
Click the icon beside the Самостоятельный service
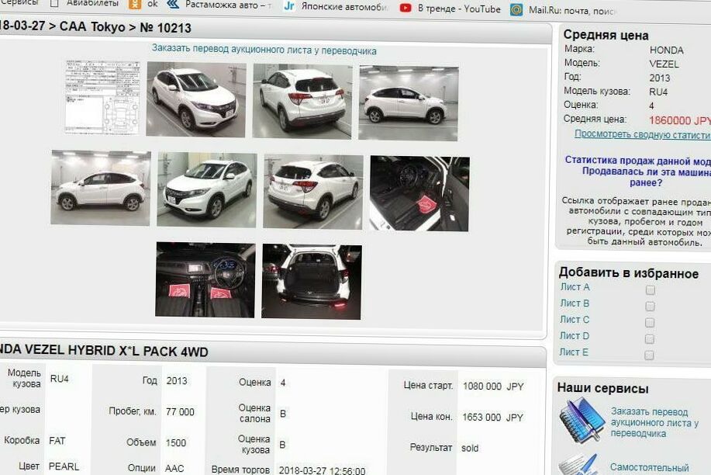(578, 464)
